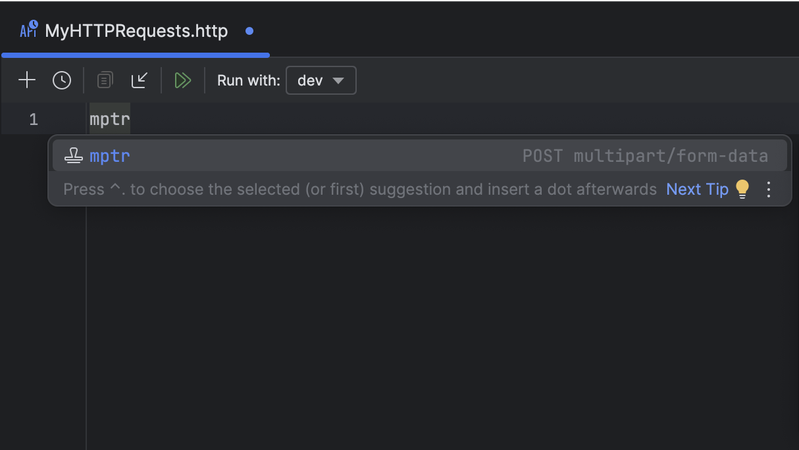Image resolution: width=799 pixels, height=450 pixels.
Task: Select the mptr completion suggestion
Action: (109, 156)
